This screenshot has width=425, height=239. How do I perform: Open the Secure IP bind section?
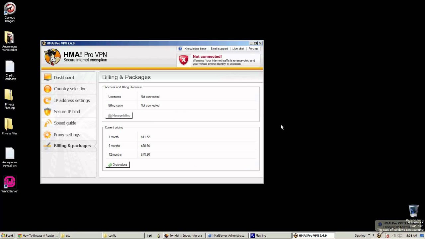(x=68, y=112)
